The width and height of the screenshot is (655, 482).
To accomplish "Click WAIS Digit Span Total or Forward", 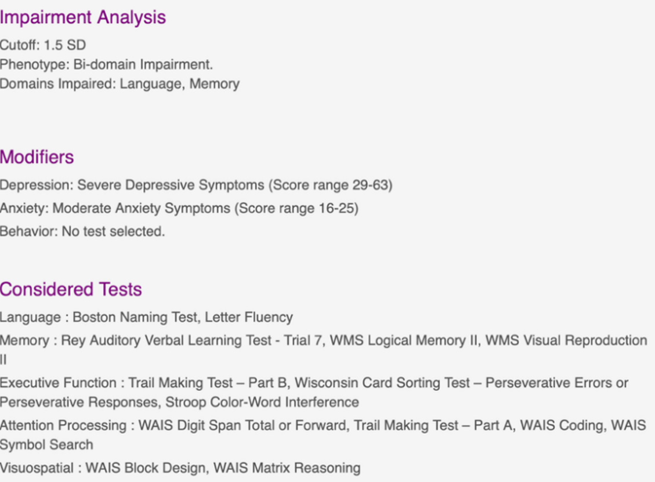I will pyautogui.click(x=238, y=425).
